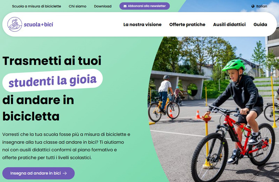Image resolution: width=279 pixels, height=182 pixels.
Task: Click the arrow icon in Insegna button
Action: point(65,173)
